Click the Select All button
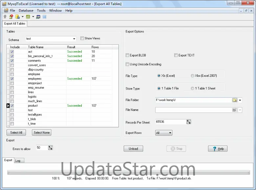The image size is (256, 190). (x=16, y=132)
